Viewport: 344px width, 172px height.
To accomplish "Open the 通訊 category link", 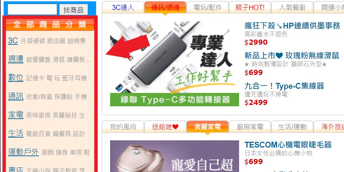I will (15, 97).
